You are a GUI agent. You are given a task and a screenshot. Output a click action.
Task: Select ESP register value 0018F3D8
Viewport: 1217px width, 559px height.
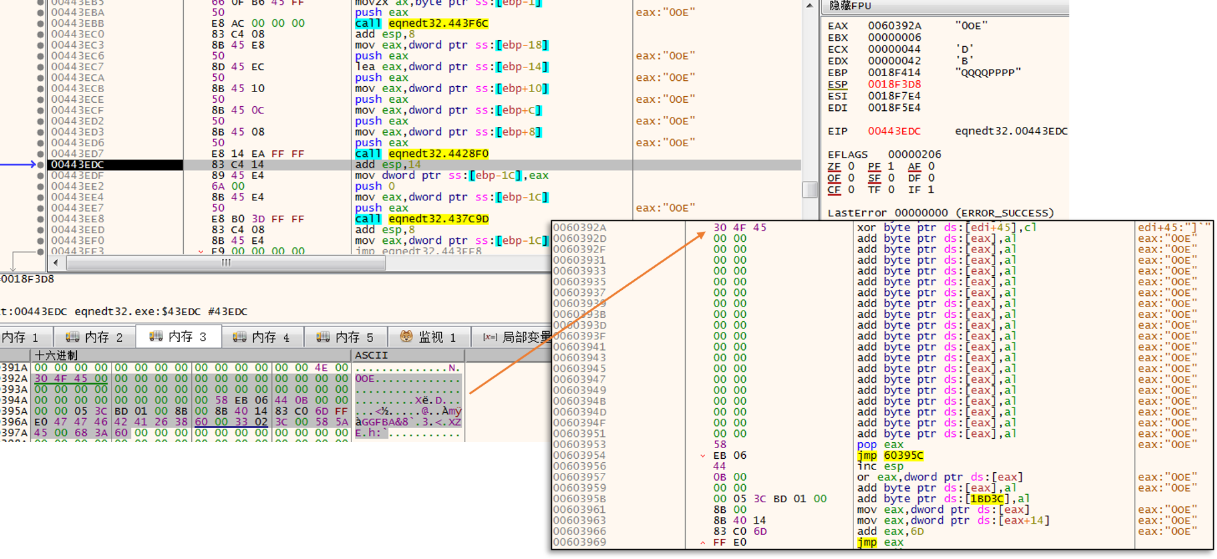[894, 84]
